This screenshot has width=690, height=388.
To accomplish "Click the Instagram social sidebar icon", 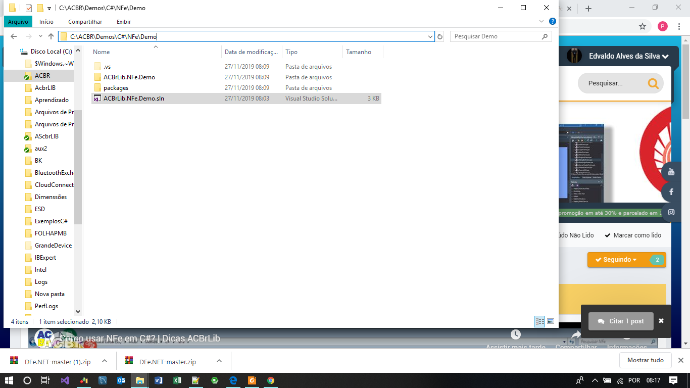I will pos(671,212).
